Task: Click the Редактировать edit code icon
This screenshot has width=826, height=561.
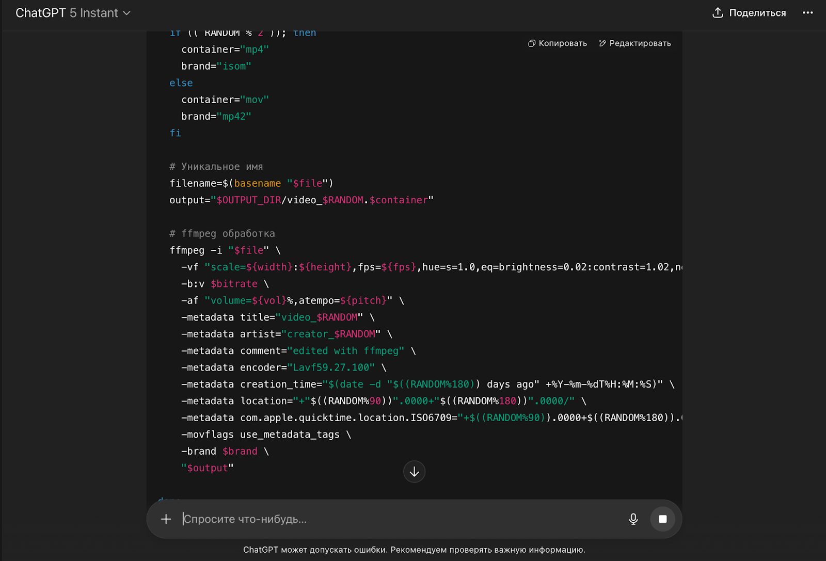Action: [635, 43]
